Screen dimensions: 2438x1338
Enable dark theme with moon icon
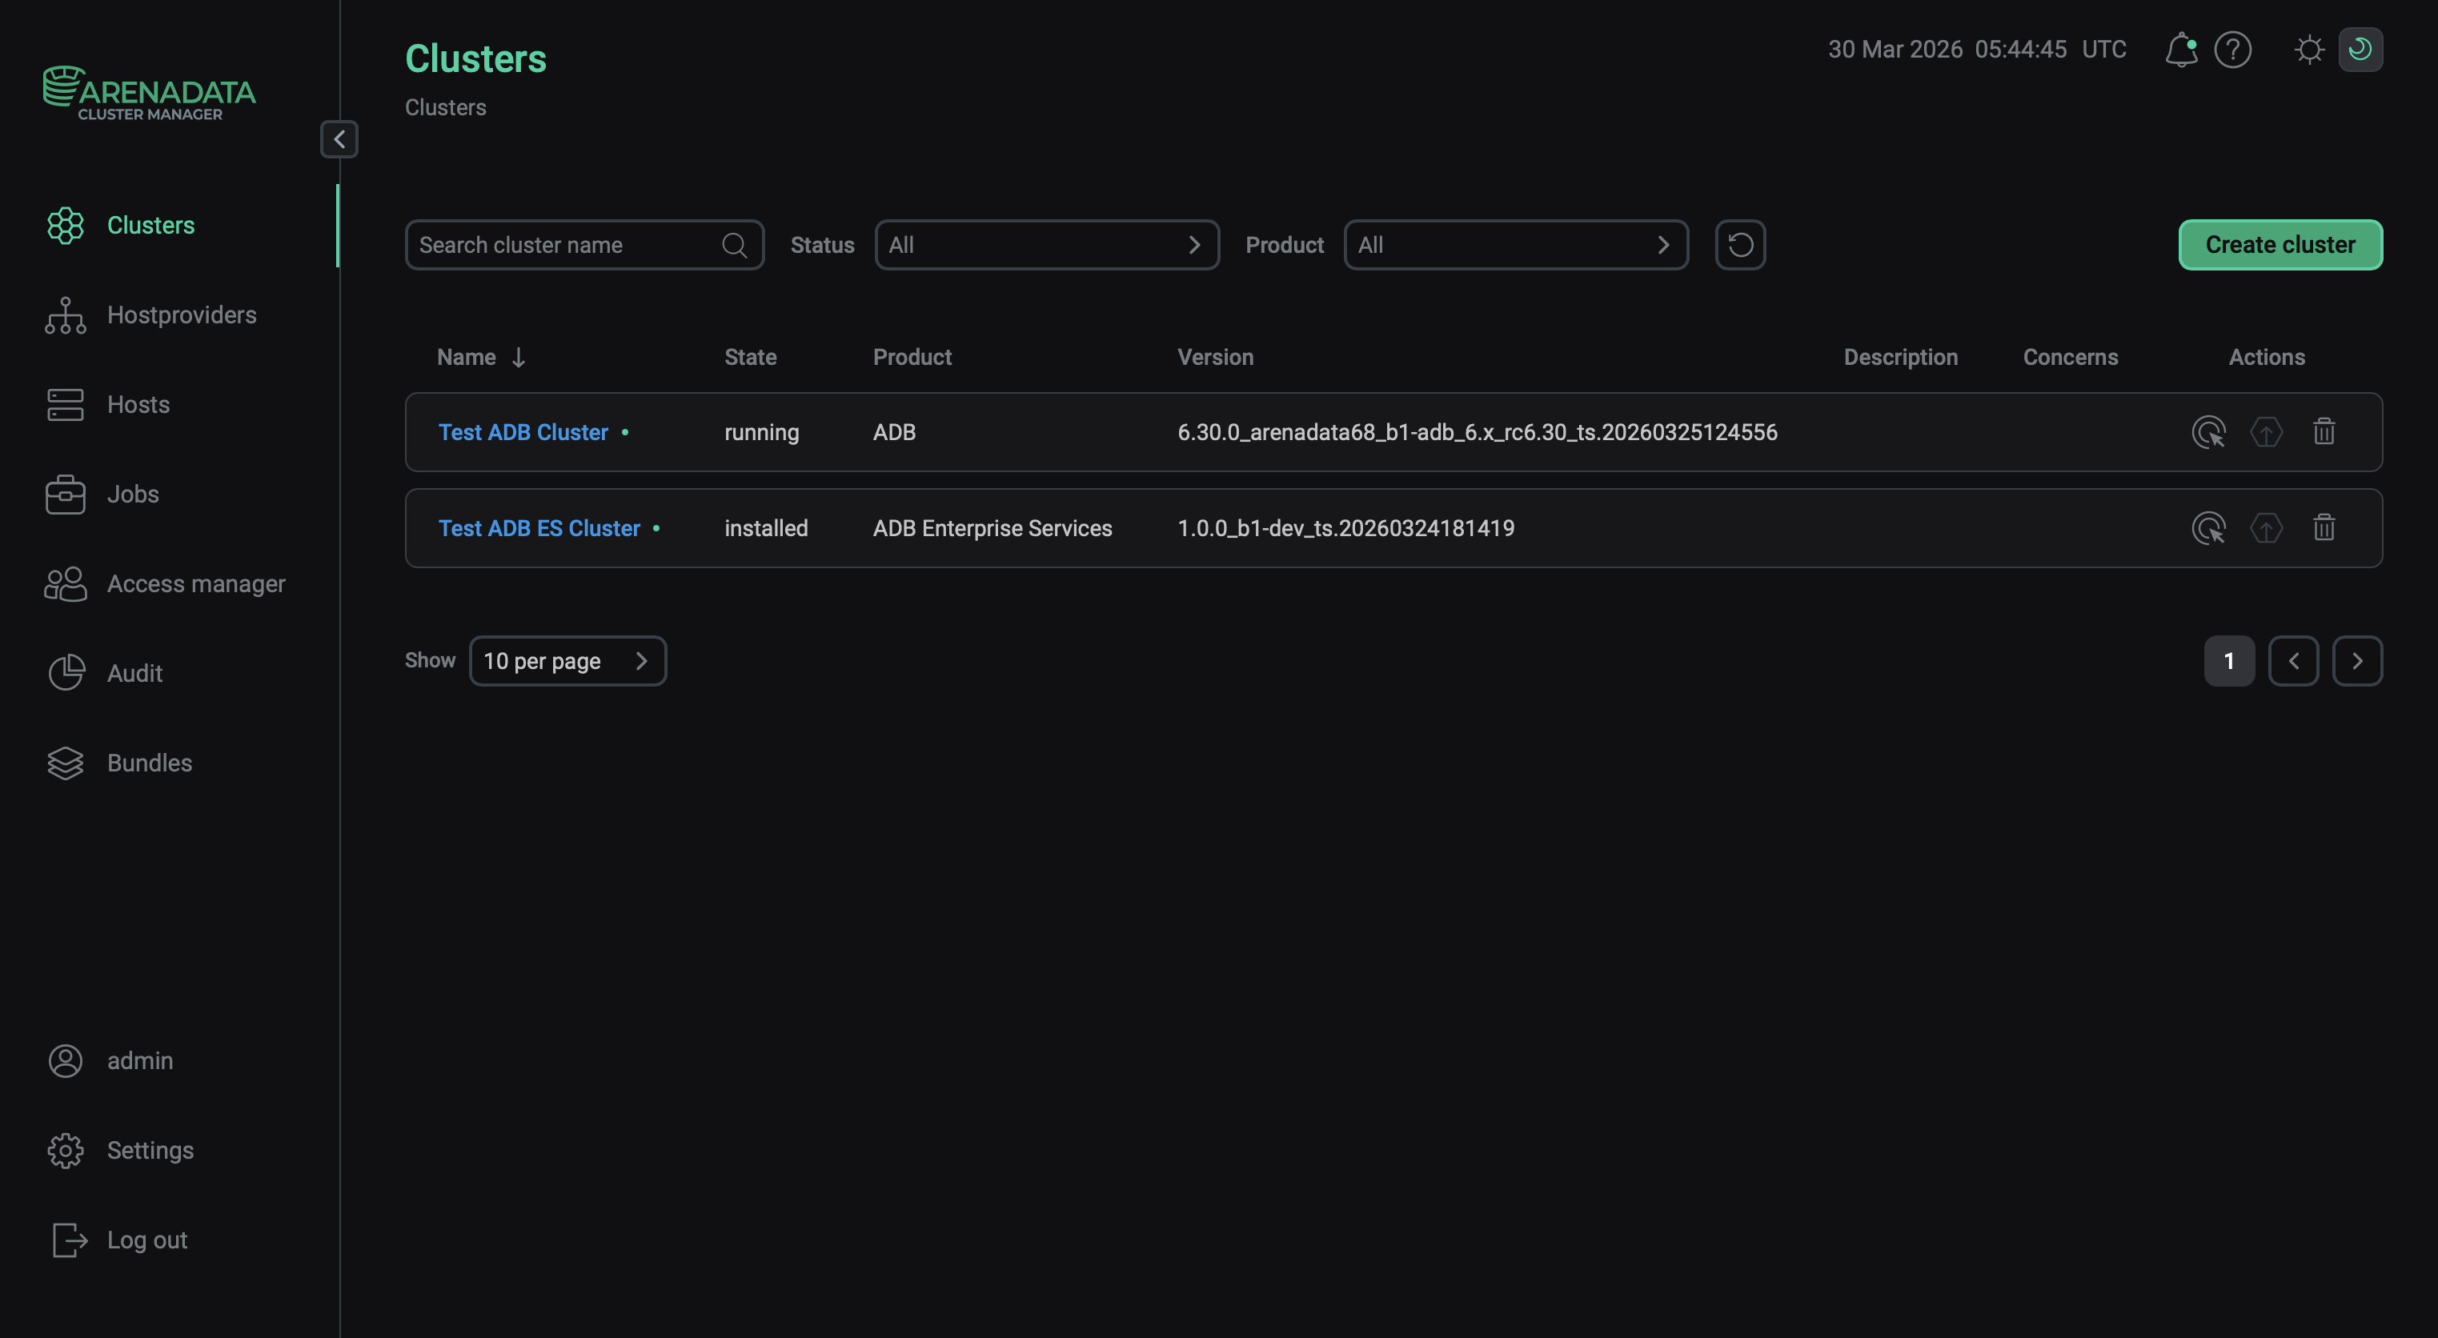point(2360,50)
